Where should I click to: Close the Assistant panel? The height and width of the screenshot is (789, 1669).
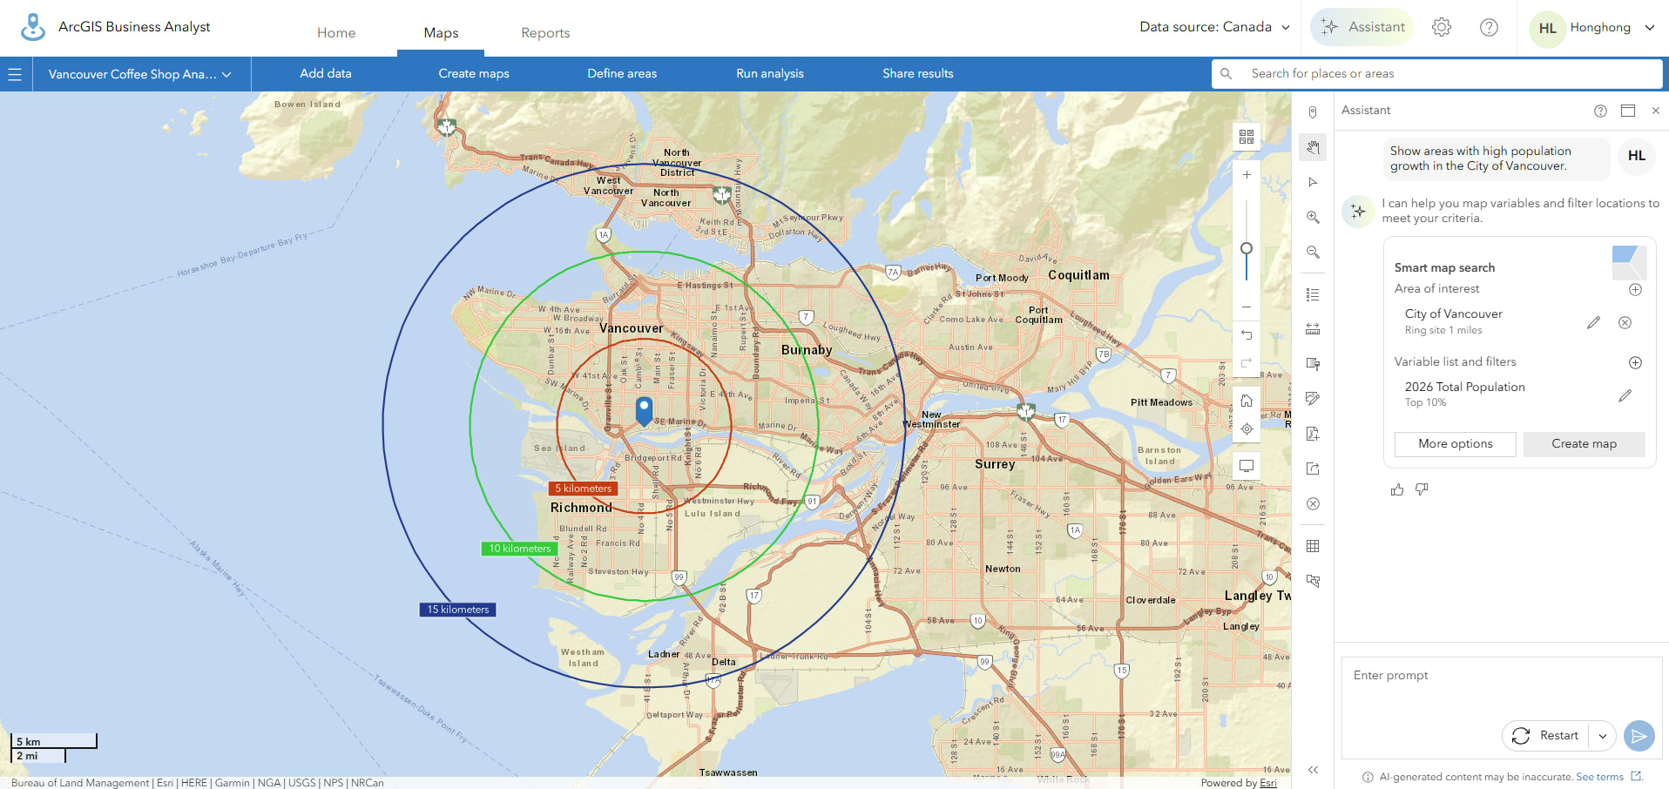point(1656,111)
